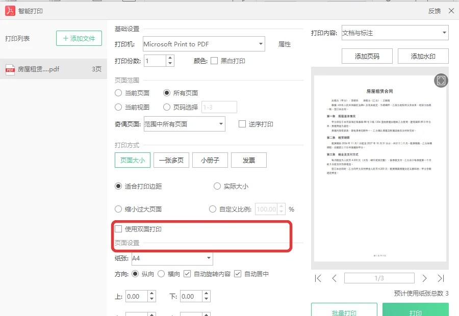Click the custom scale 100.00 field

click(x=266, y=209)
